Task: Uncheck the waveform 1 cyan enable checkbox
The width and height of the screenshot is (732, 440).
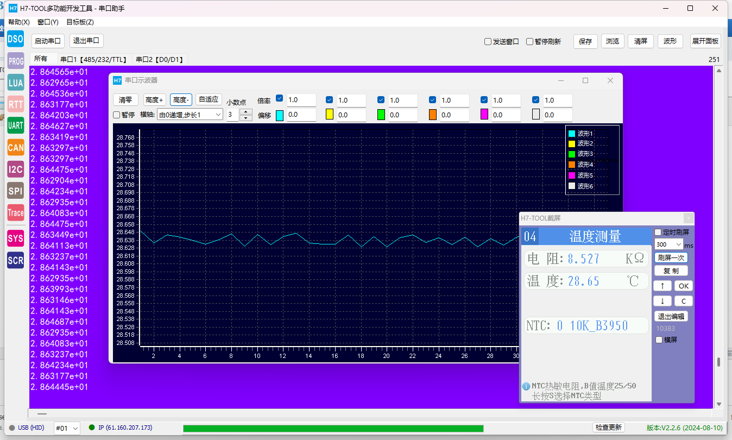Action: pyautogui.click(x=280, y=99)
